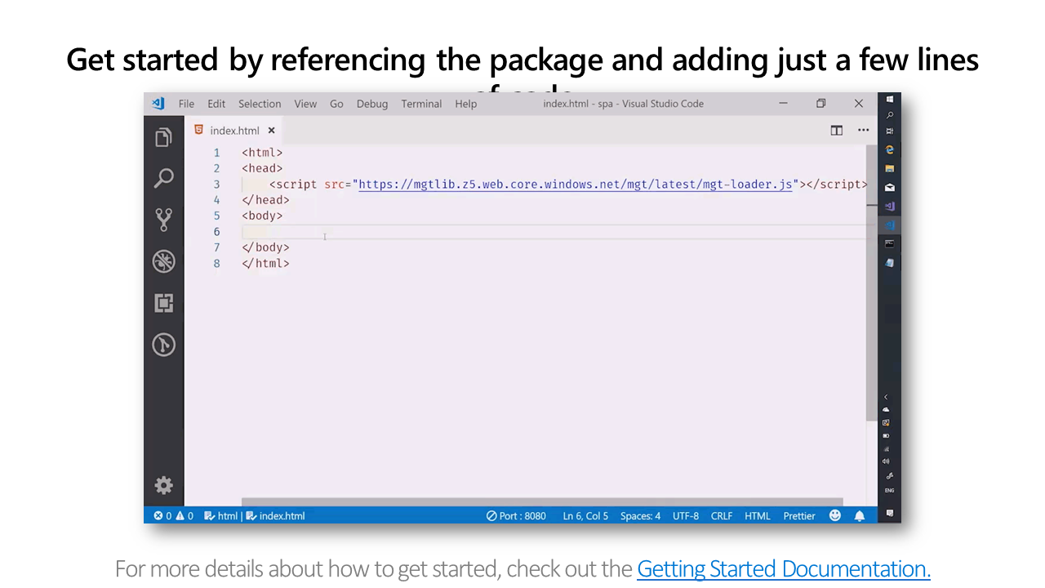Change encoding via UTF-8 status item
Viewport: 1045px width, 588px height.
coord(686,515)
